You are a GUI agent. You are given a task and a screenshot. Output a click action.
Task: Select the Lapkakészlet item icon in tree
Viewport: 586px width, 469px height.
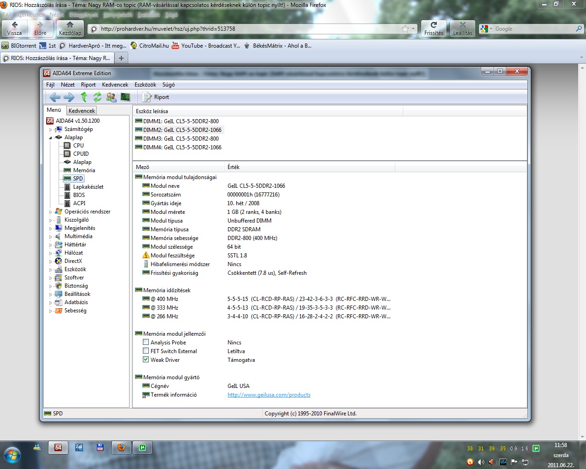[x=67, y=187]
